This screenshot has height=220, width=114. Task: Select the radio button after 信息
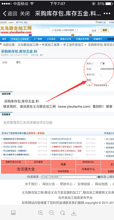point(108,177)
